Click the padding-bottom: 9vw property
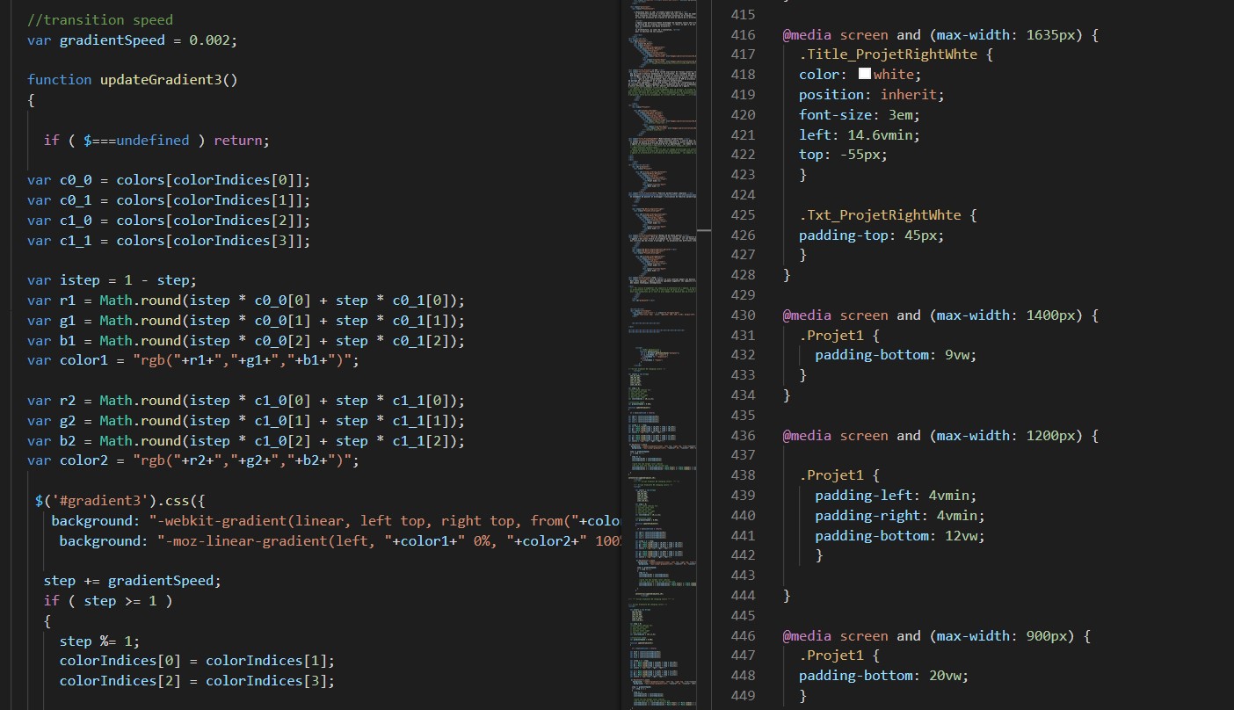The width and height of the screenshot is (1234, 710). pos(896,356)
